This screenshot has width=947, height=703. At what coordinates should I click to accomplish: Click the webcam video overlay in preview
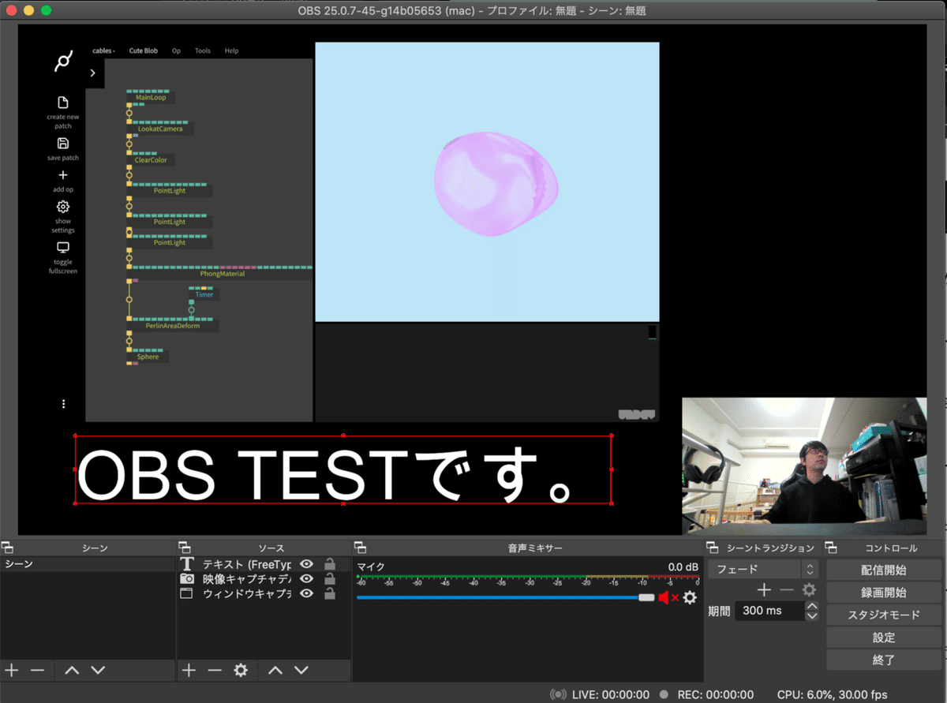(804, 466)
